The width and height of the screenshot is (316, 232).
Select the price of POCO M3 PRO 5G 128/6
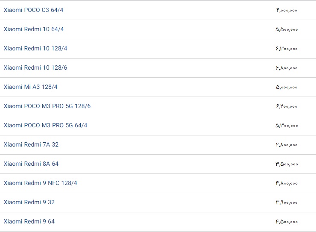click(287, 106)
